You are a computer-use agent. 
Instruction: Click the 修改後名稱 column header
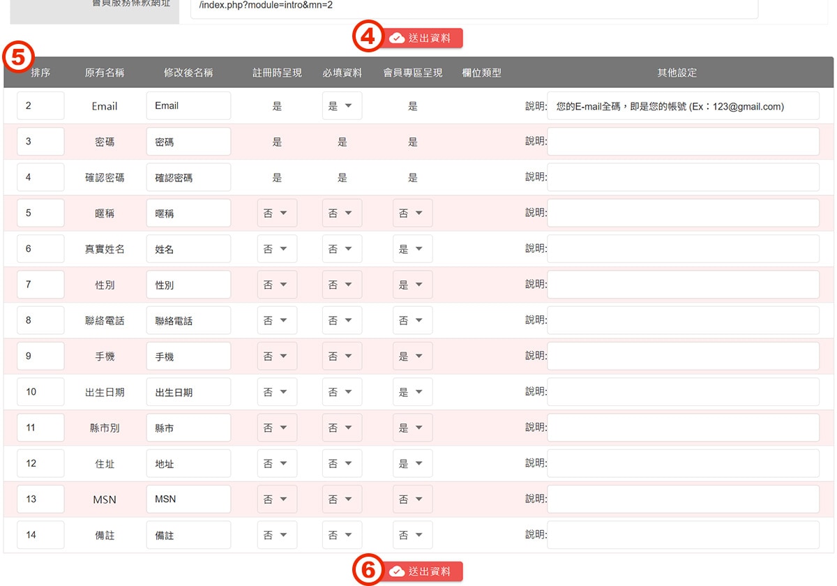188,73
